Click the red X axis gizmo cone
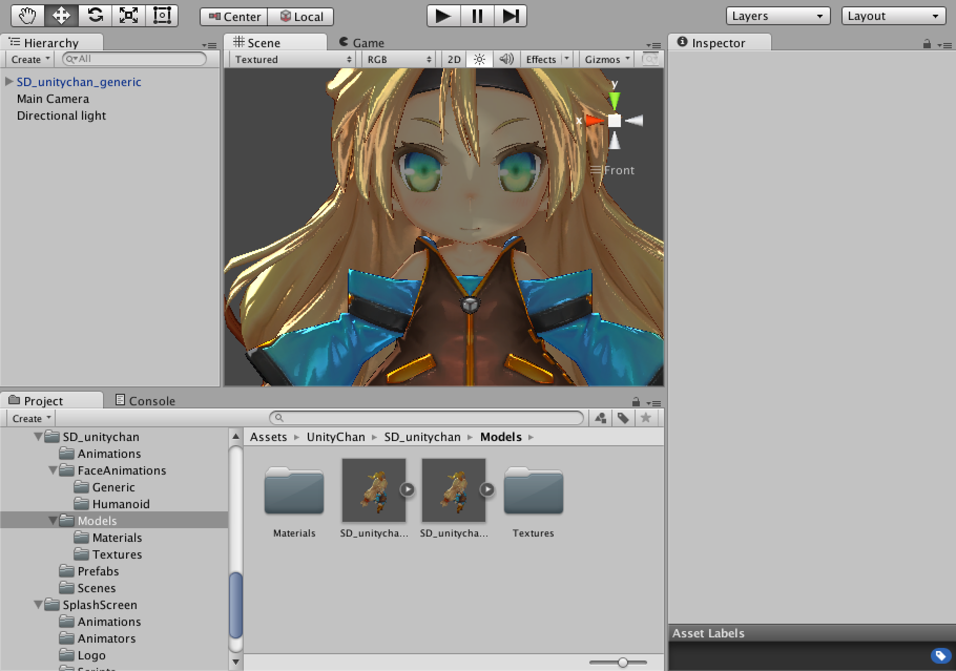This screenshot has height=671, width=956. tap(595, 121)
